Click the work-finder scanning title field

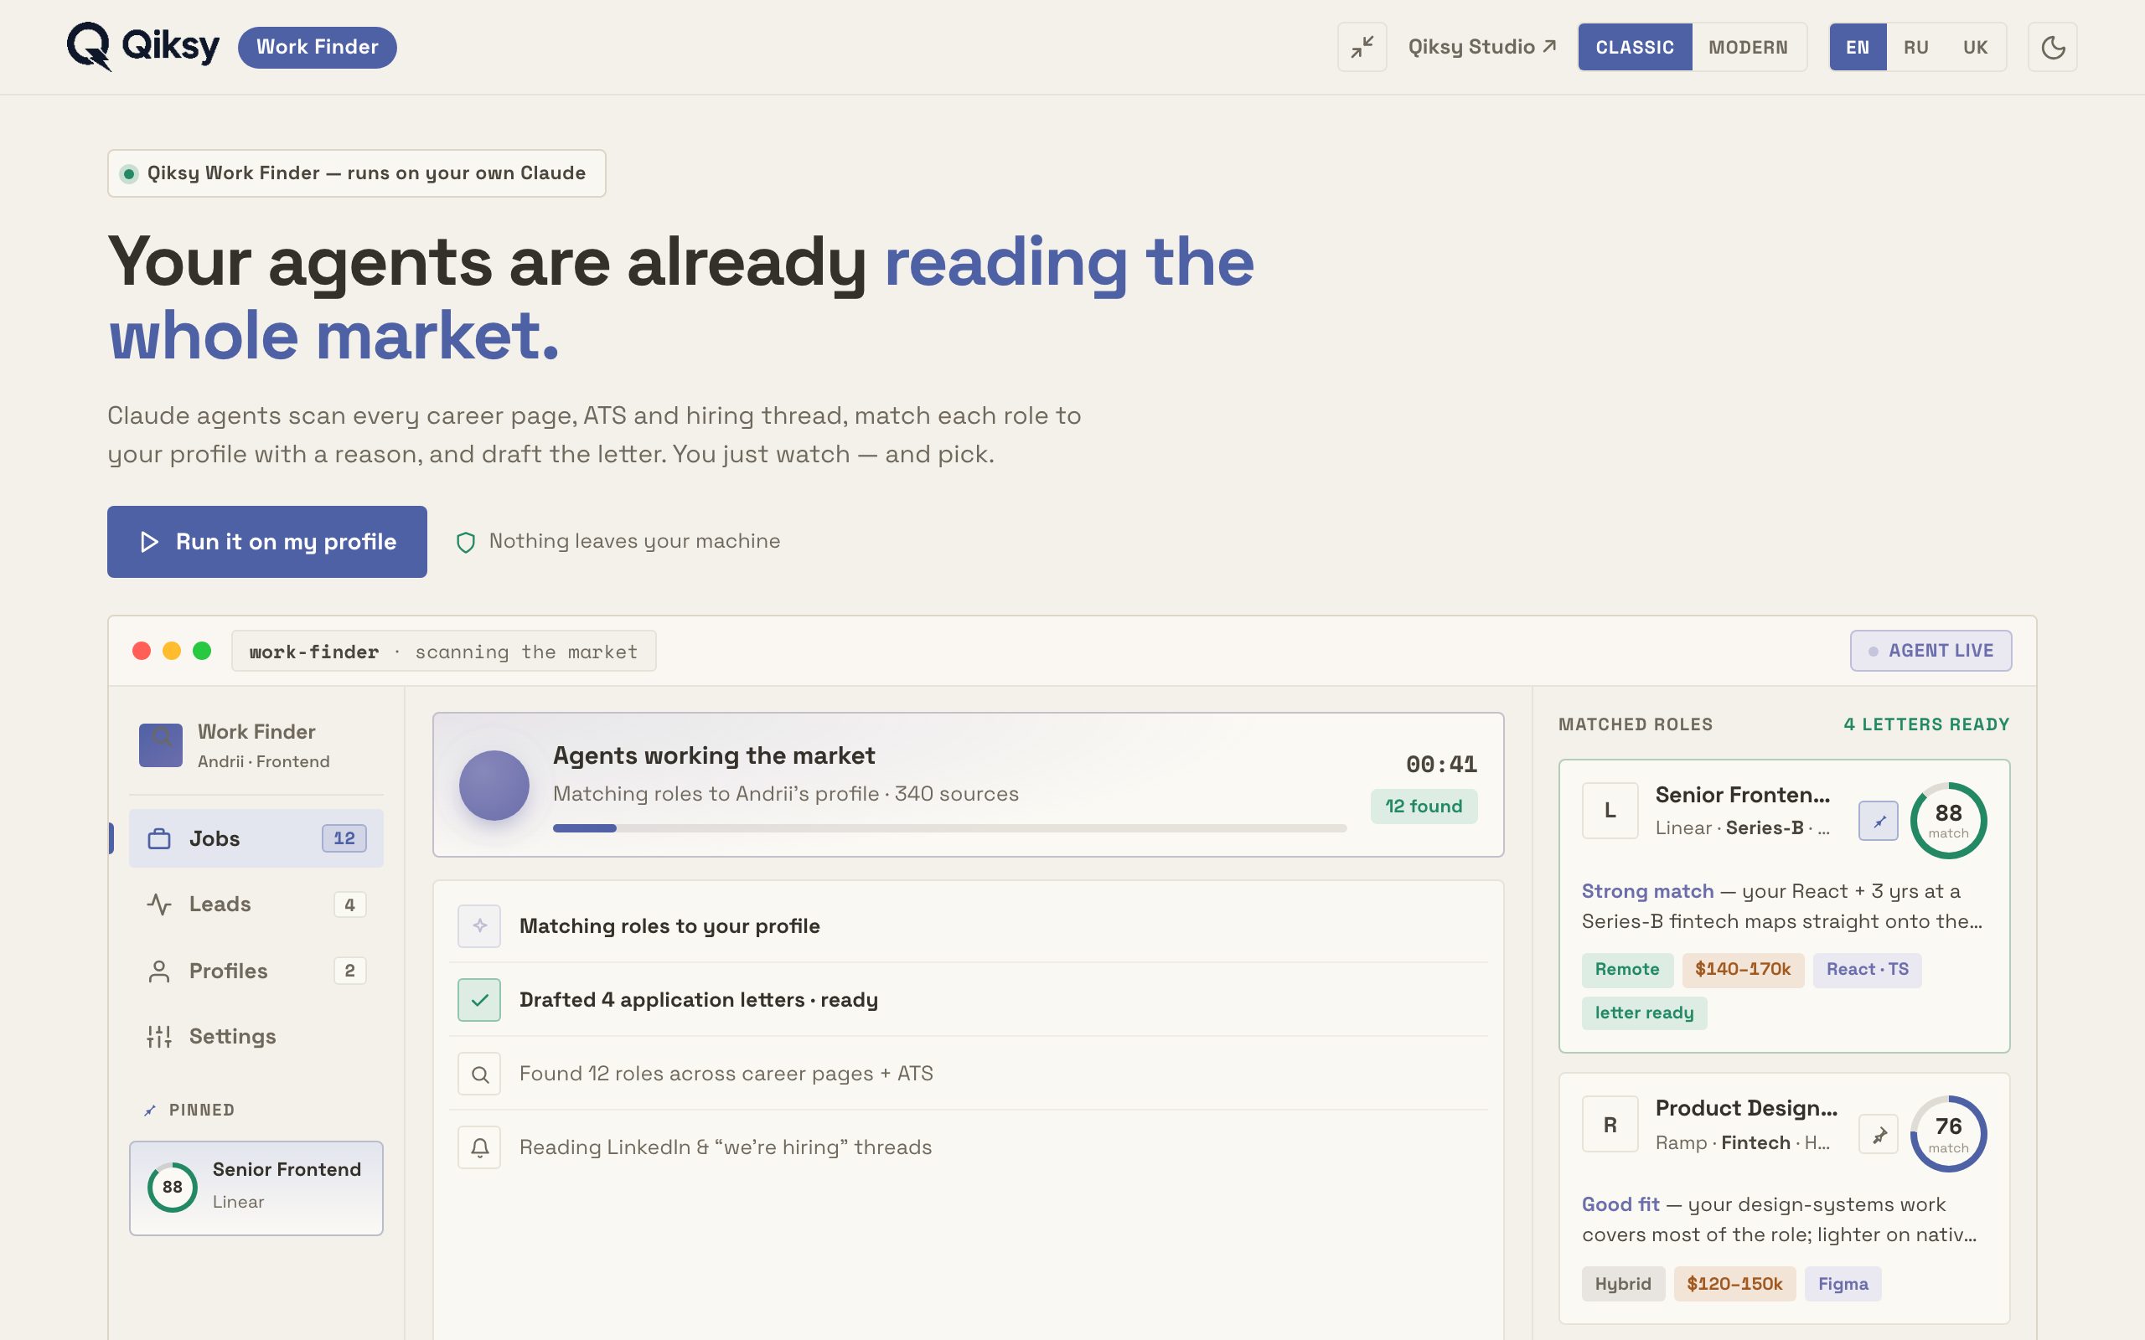pos(443,652)
